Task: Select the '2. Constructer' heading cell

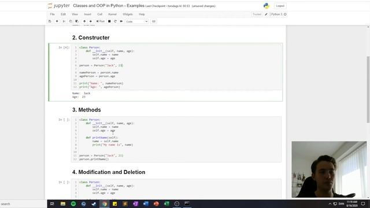Action: click(91, 38)
